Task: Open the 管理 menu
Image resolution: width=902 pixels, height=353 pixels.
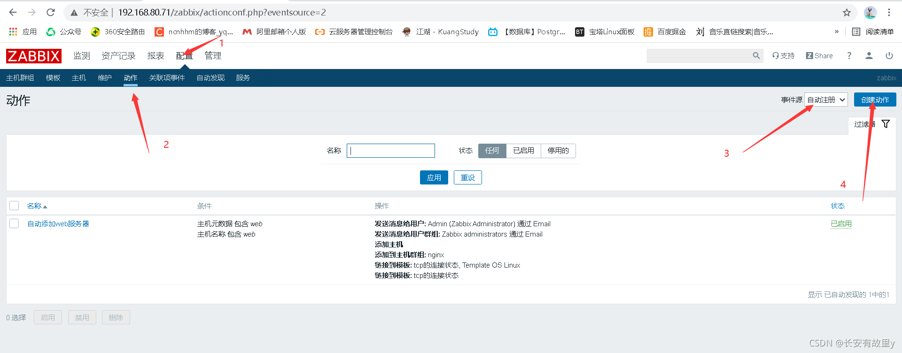Action: click(213, 56)
